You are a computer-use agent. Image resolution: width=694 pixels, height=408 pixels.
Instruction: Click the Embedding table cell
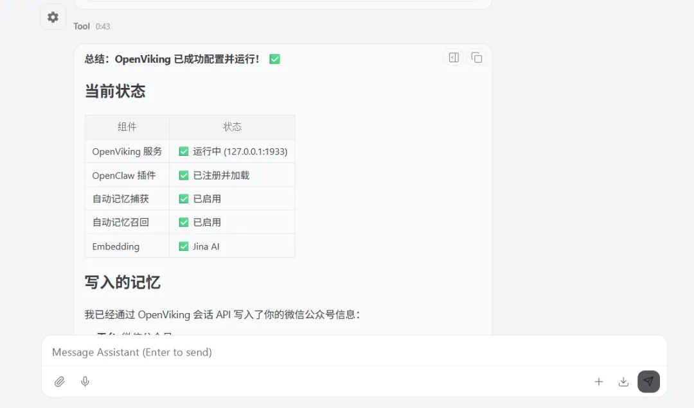(127, 246)
